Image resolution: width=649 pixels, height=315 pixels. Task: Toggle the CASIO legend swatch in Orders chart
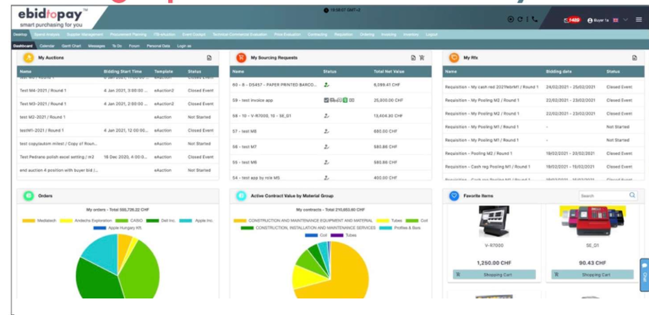122,221
